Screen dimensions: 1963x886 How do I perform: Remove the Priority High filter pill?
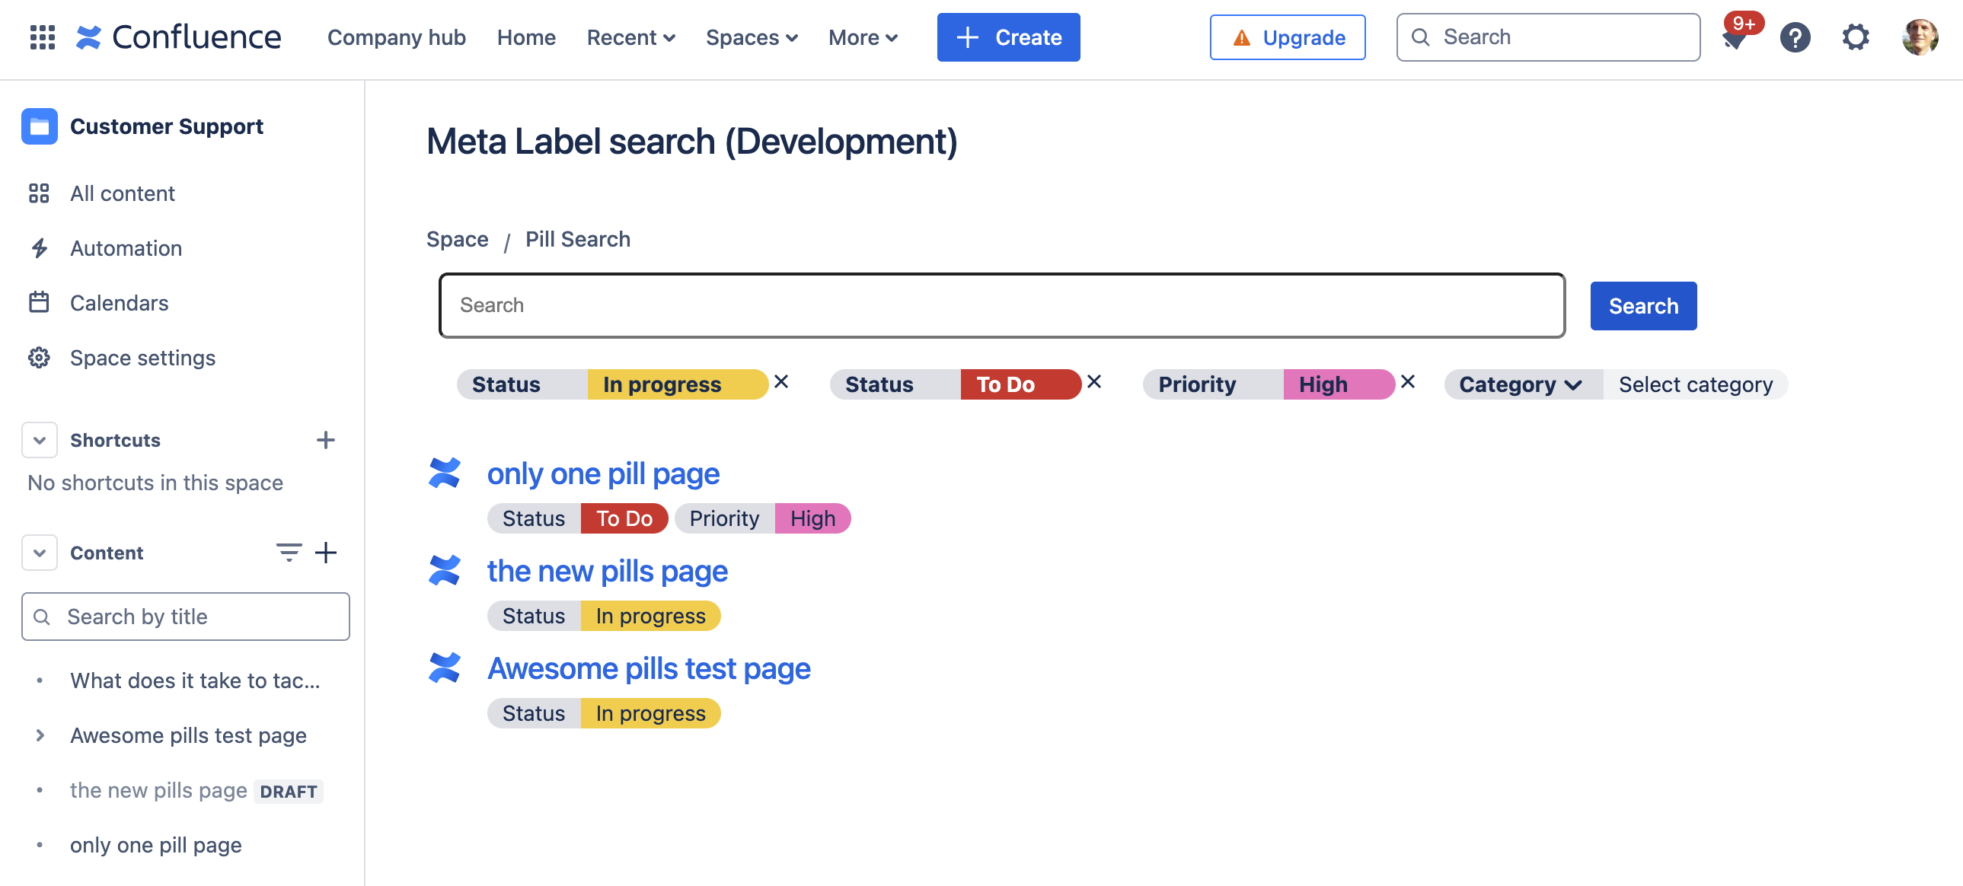[x=1407, y=381]
